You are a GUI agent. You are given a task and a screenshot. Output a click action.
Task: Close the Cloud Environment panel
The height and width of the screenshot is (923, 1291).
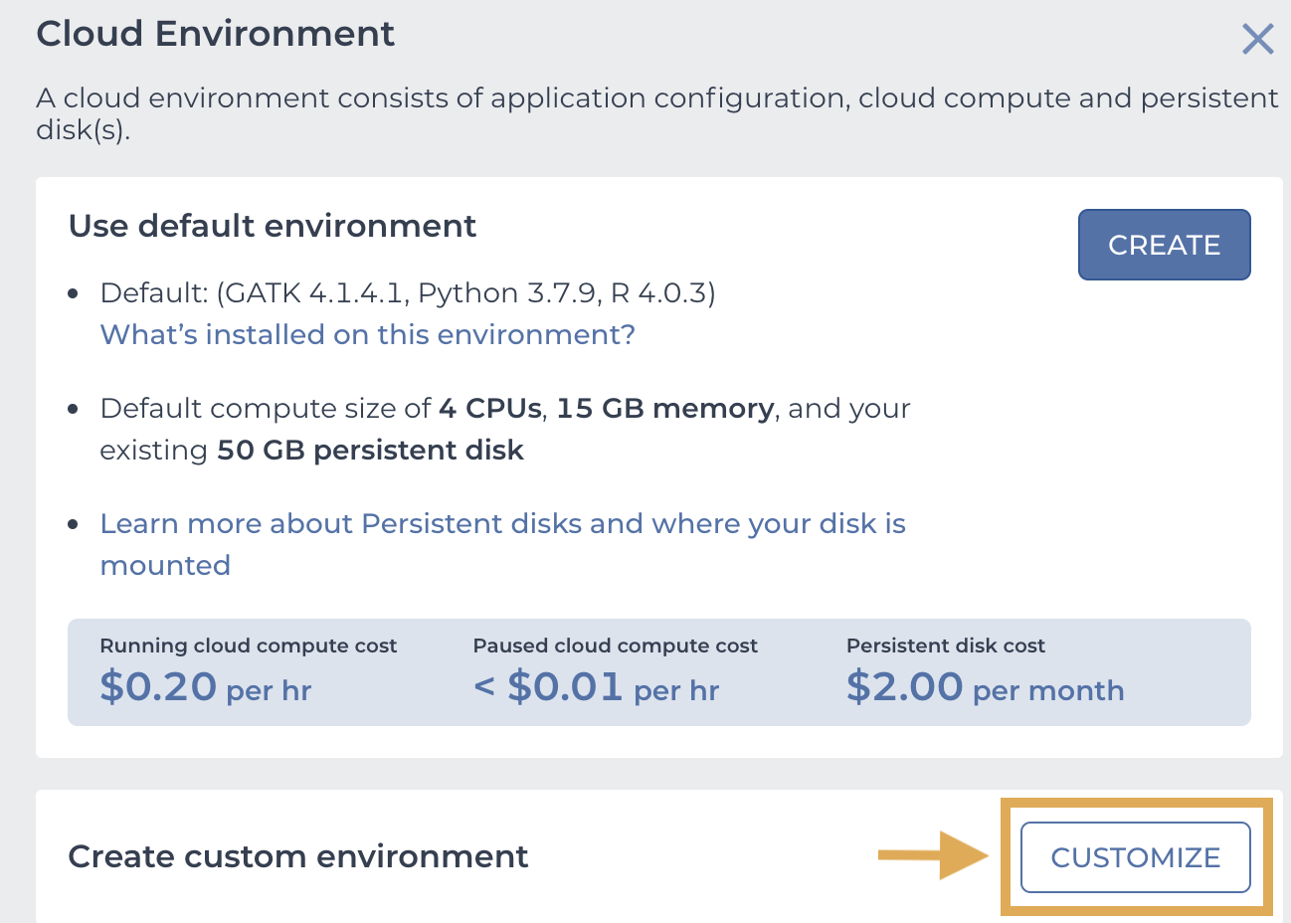pyautogui.click(x=1258, y=40)
